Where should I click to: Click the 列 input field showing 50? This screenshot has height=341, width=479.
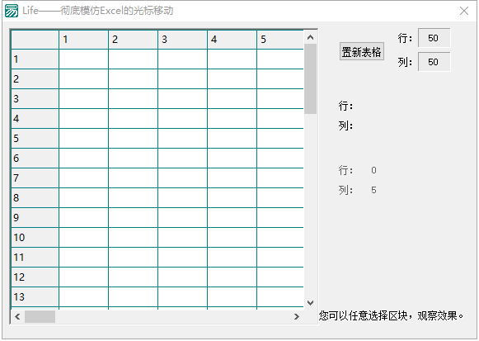pos(434,62)
